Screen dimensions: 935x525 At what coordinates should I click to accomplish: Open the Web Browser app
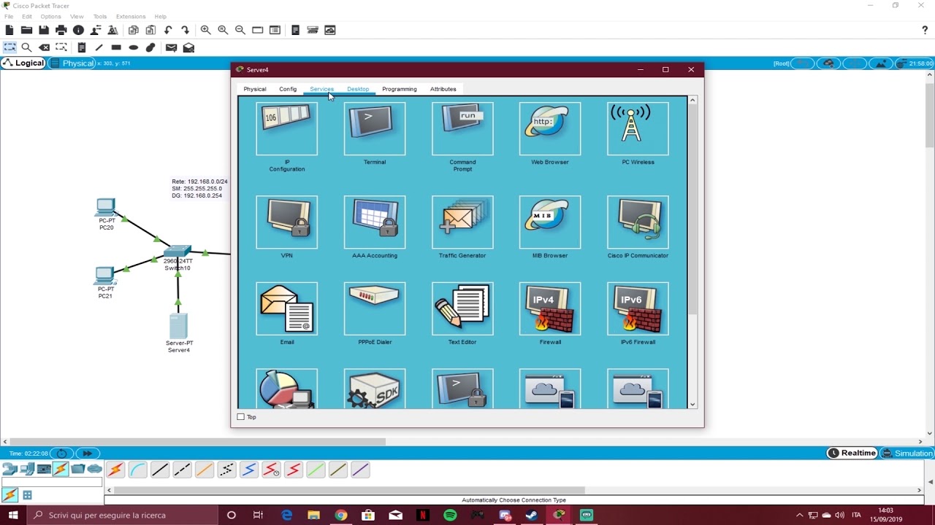[550, 128]
